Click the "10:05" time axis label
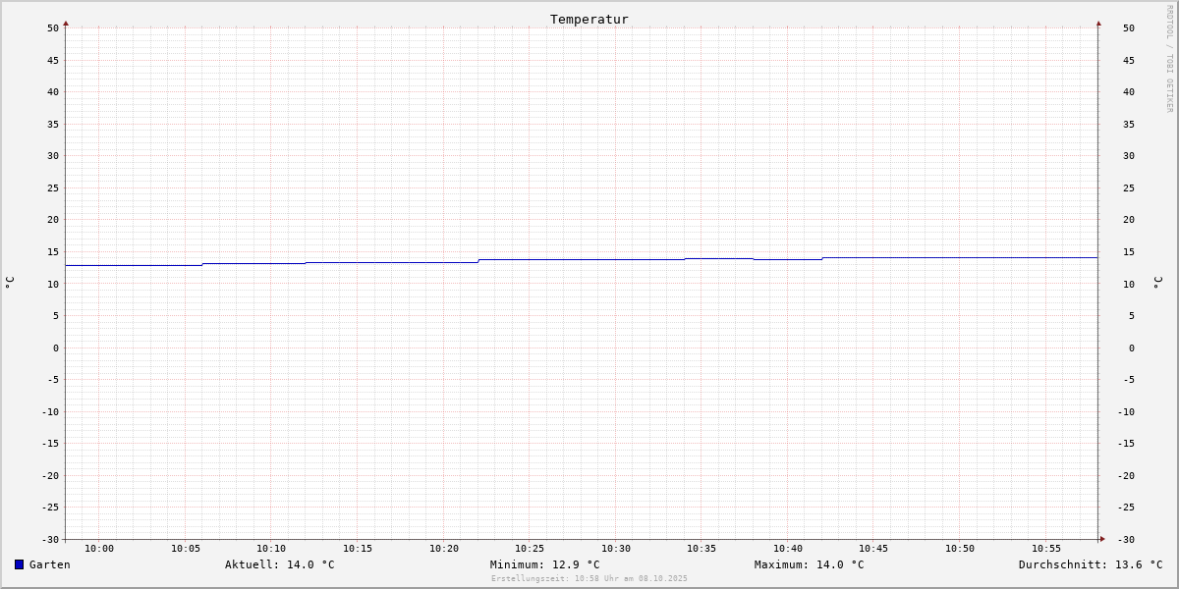Image resolution: width=1179 pixels, height=589 pixels. coord(186,548)
